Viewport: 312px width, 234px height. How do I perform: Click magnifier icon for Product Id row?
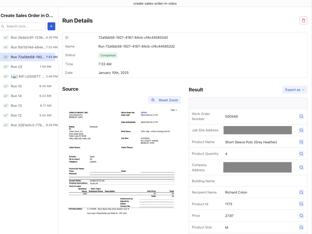point(301,204)
